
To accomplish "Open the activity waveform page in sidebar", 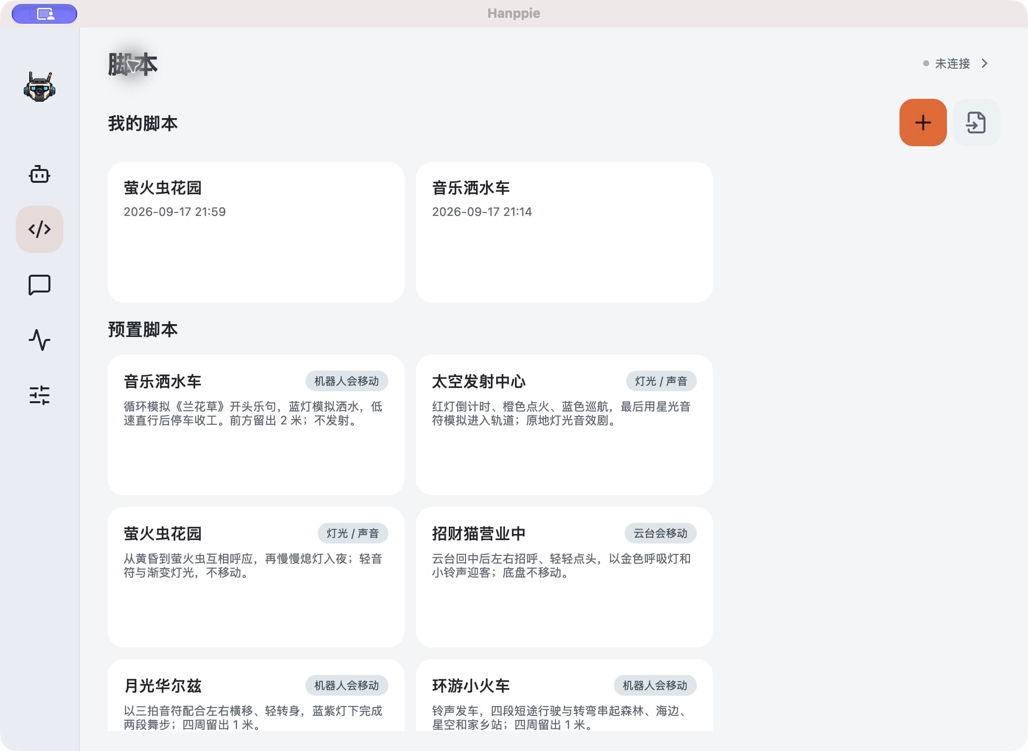I will click(40, 340).
